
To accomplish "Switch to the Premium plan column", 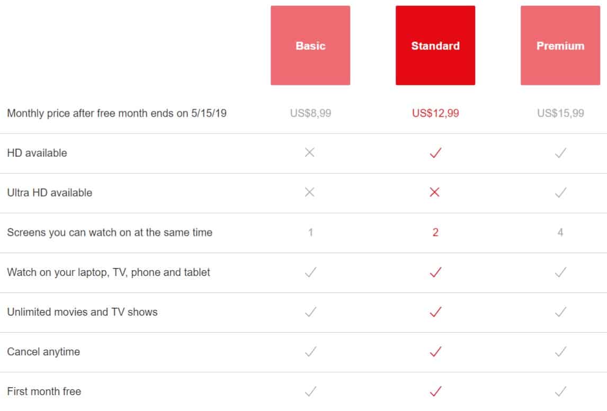I will [x=559, y=45].
